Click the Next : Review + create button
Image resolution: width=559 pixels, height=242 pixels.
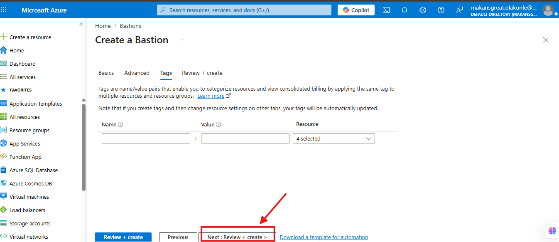tap(237, 237)
